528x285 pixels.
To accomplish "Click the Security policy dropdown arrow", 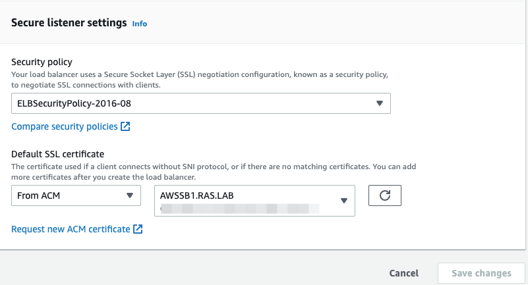I will (379, 103).
